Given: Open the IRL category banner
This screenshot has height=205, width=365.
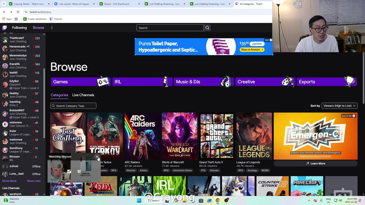Looking at the screenshot, I should 142,82.
